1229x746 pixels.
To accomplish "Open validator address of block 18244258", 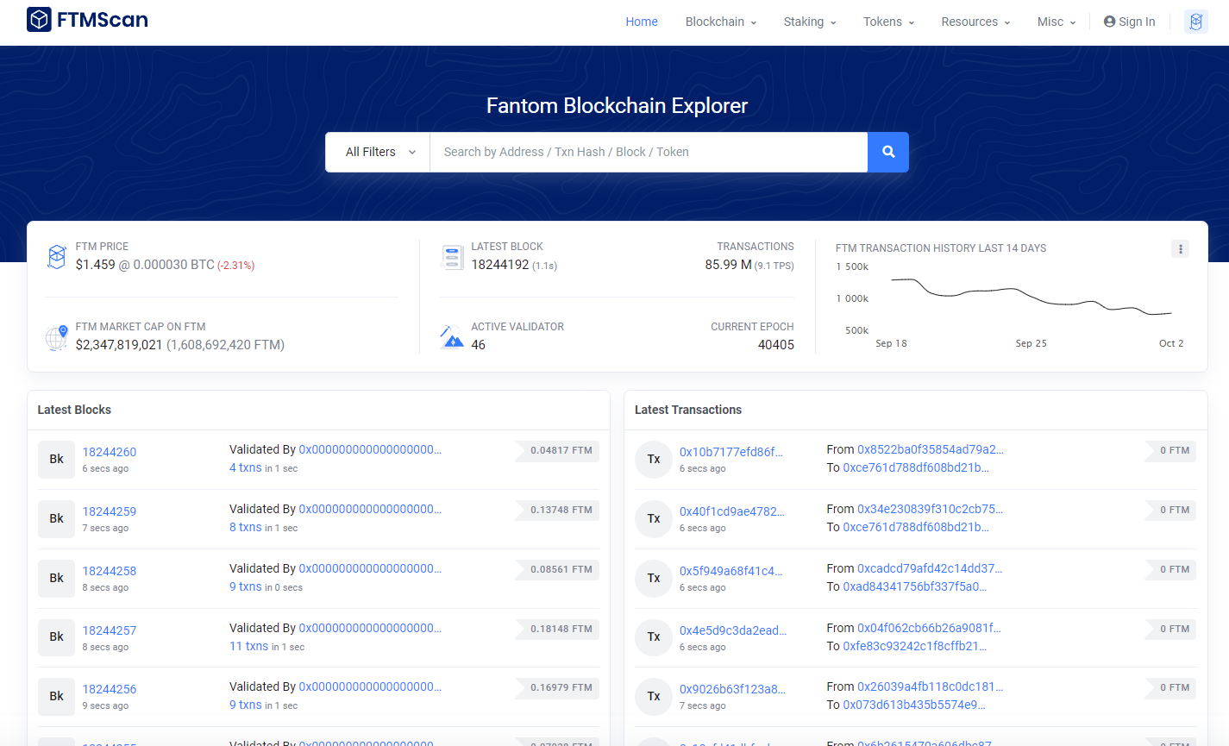I will pyautogui.click(x=370, y=568).
